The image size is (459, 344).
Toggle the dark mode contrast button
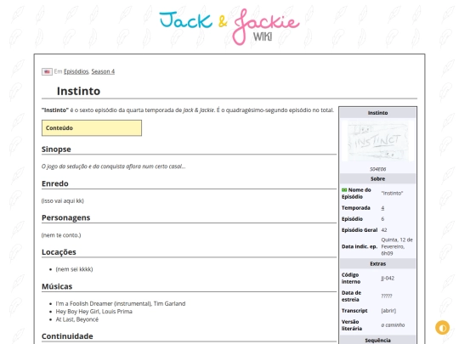click(442, 327)
